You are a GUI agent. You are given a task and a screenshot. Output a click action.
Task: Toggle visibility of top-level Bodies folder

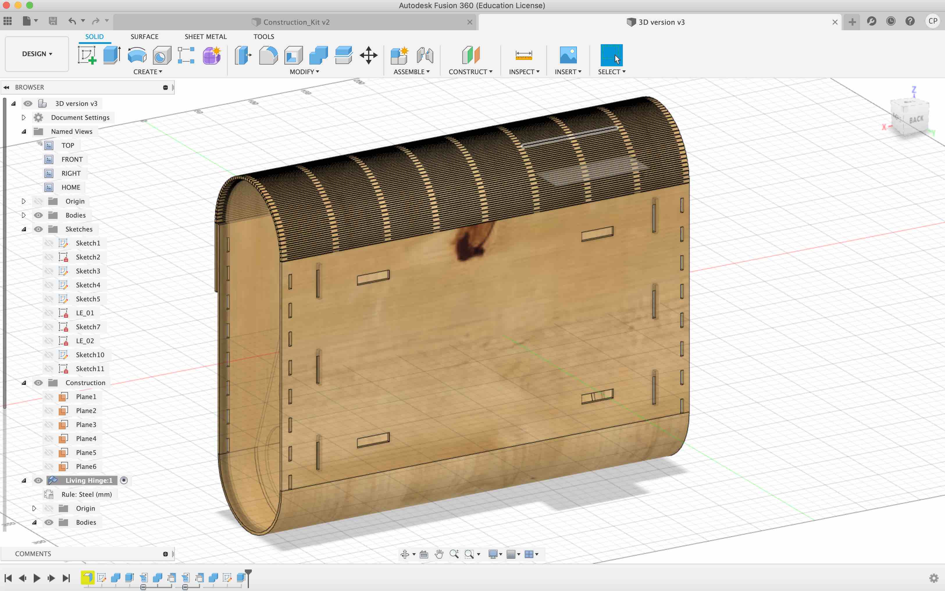(x=38, y=215)
